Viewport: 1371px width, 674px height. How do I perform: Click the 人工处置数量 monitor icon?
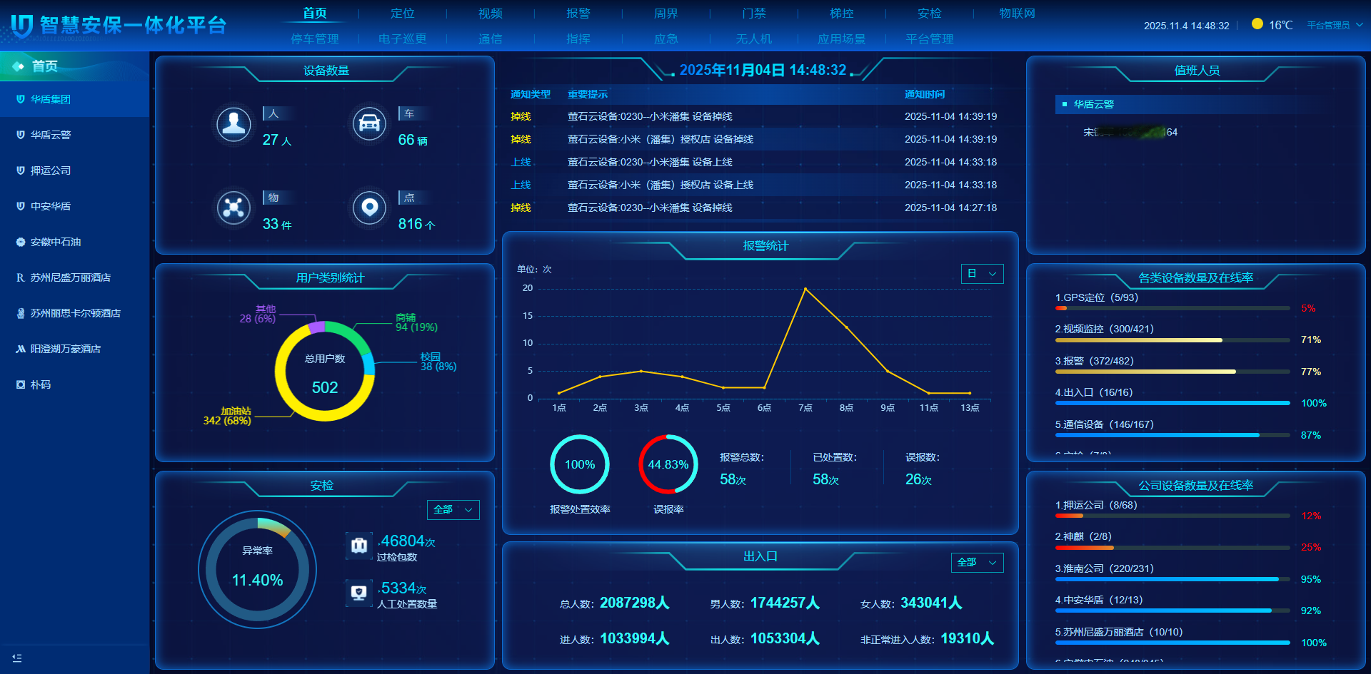pos(359,593)
